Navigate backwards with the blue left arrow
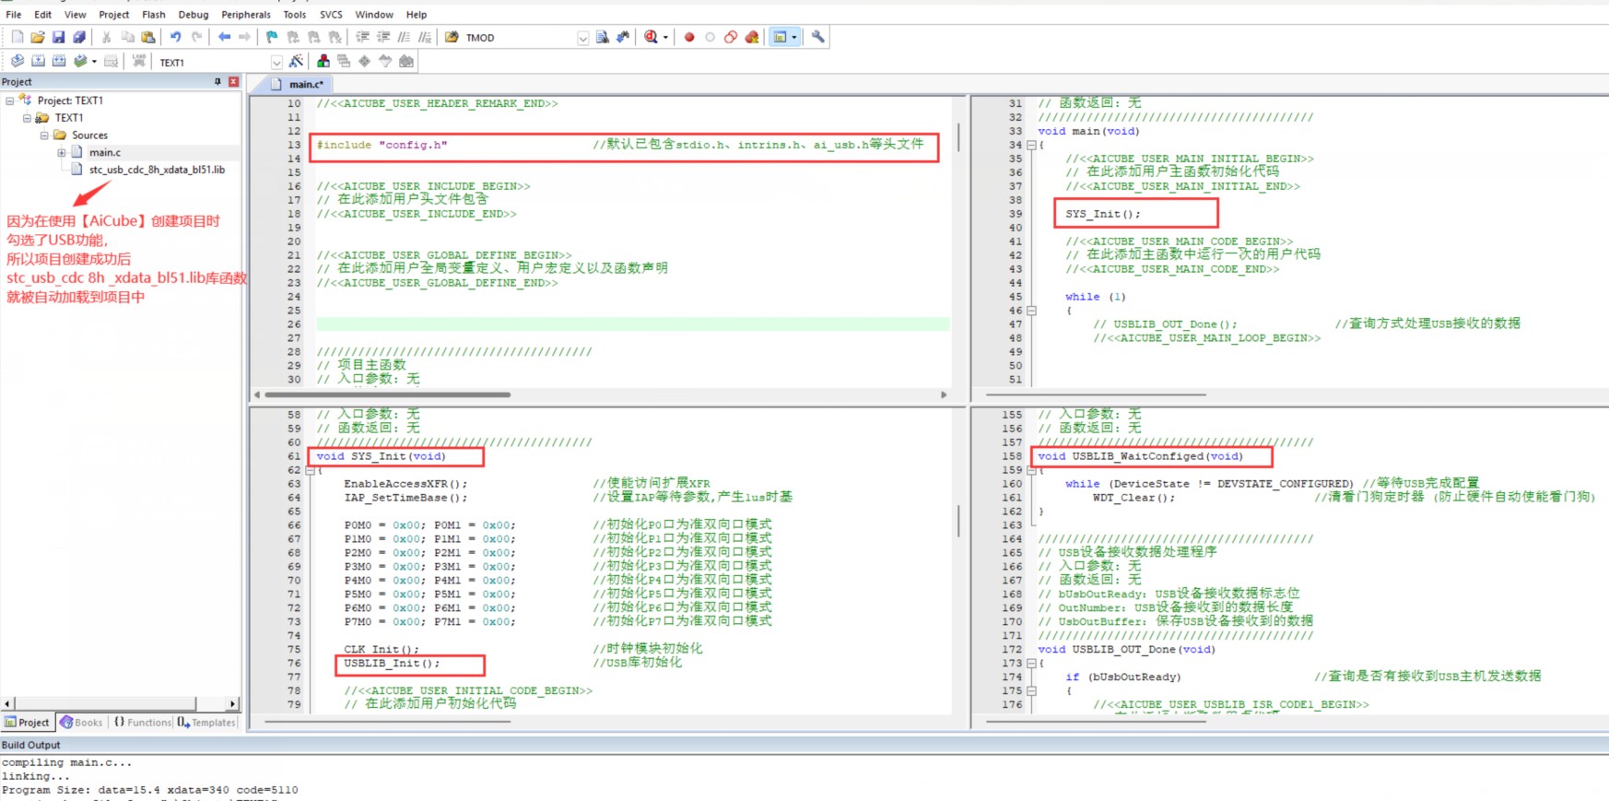This screenshot has width=1609, height=801. pos(224,37)
